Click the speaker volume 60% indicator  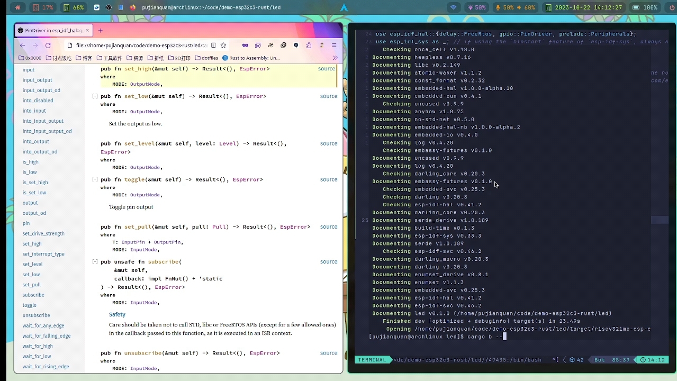[x=527, y=7]
